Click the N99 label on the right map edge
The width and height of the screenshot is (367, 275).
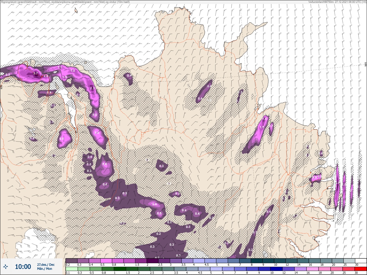point(366,65)
